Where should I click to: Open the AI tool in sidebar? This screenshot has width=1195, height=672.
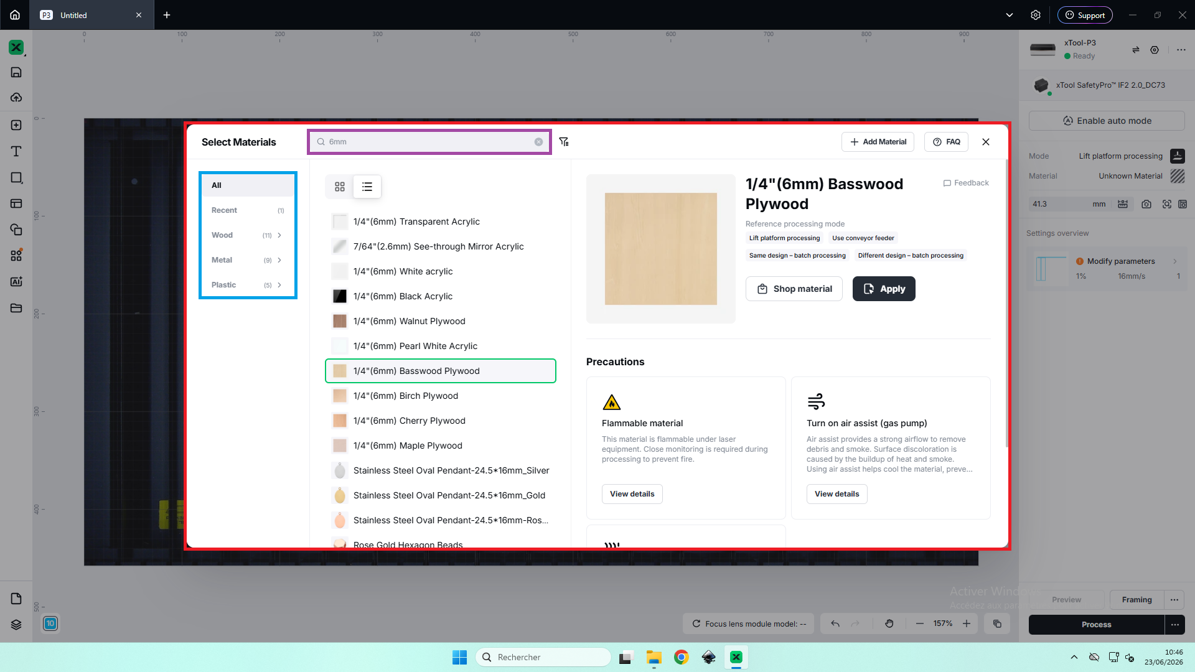[x=16, y=281]
